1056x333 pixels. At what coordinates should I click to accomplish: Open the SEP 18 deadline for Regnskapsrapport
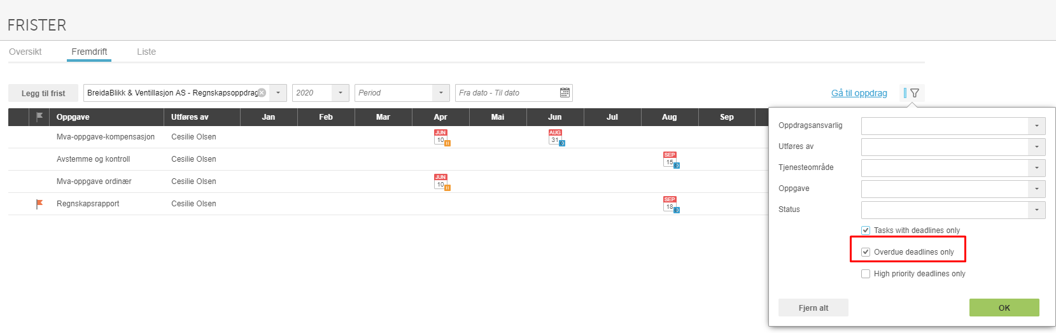click(671, 204)
